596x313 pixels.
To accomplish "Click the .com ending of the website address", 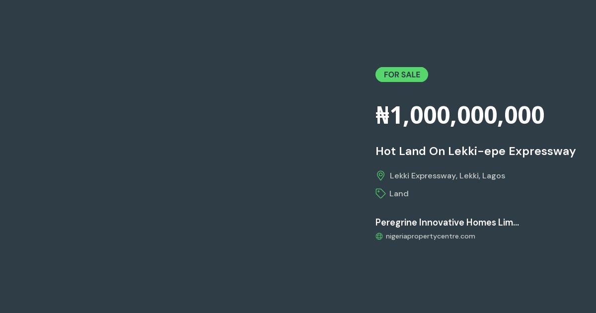I will tap(467, 236).
